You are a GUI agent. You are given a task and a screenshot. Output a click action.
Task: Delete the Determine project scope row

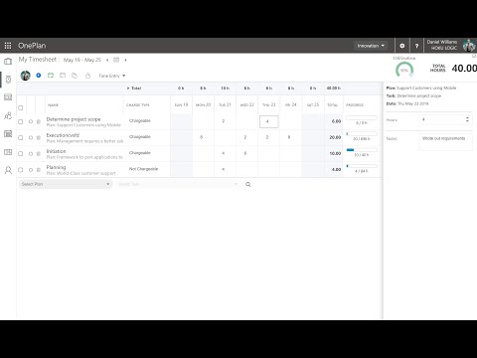[39, 121]
